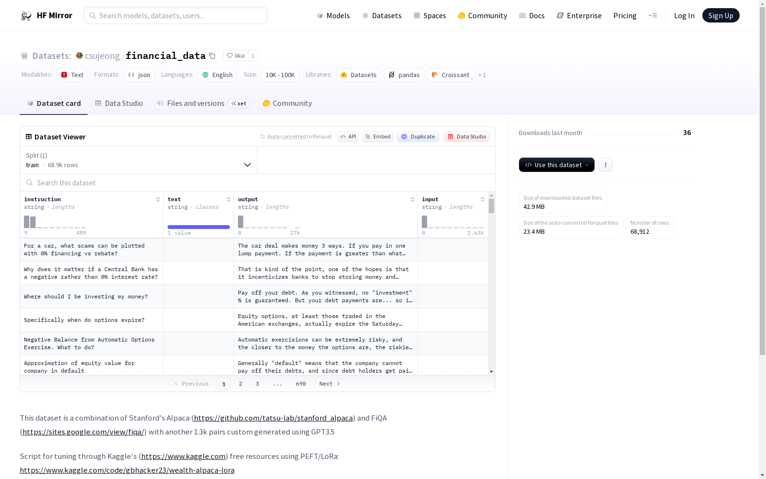Open the stanford_alpaca GitHub link
The height and width of the screenshot is (479, 766).
(x=273, y=418)
